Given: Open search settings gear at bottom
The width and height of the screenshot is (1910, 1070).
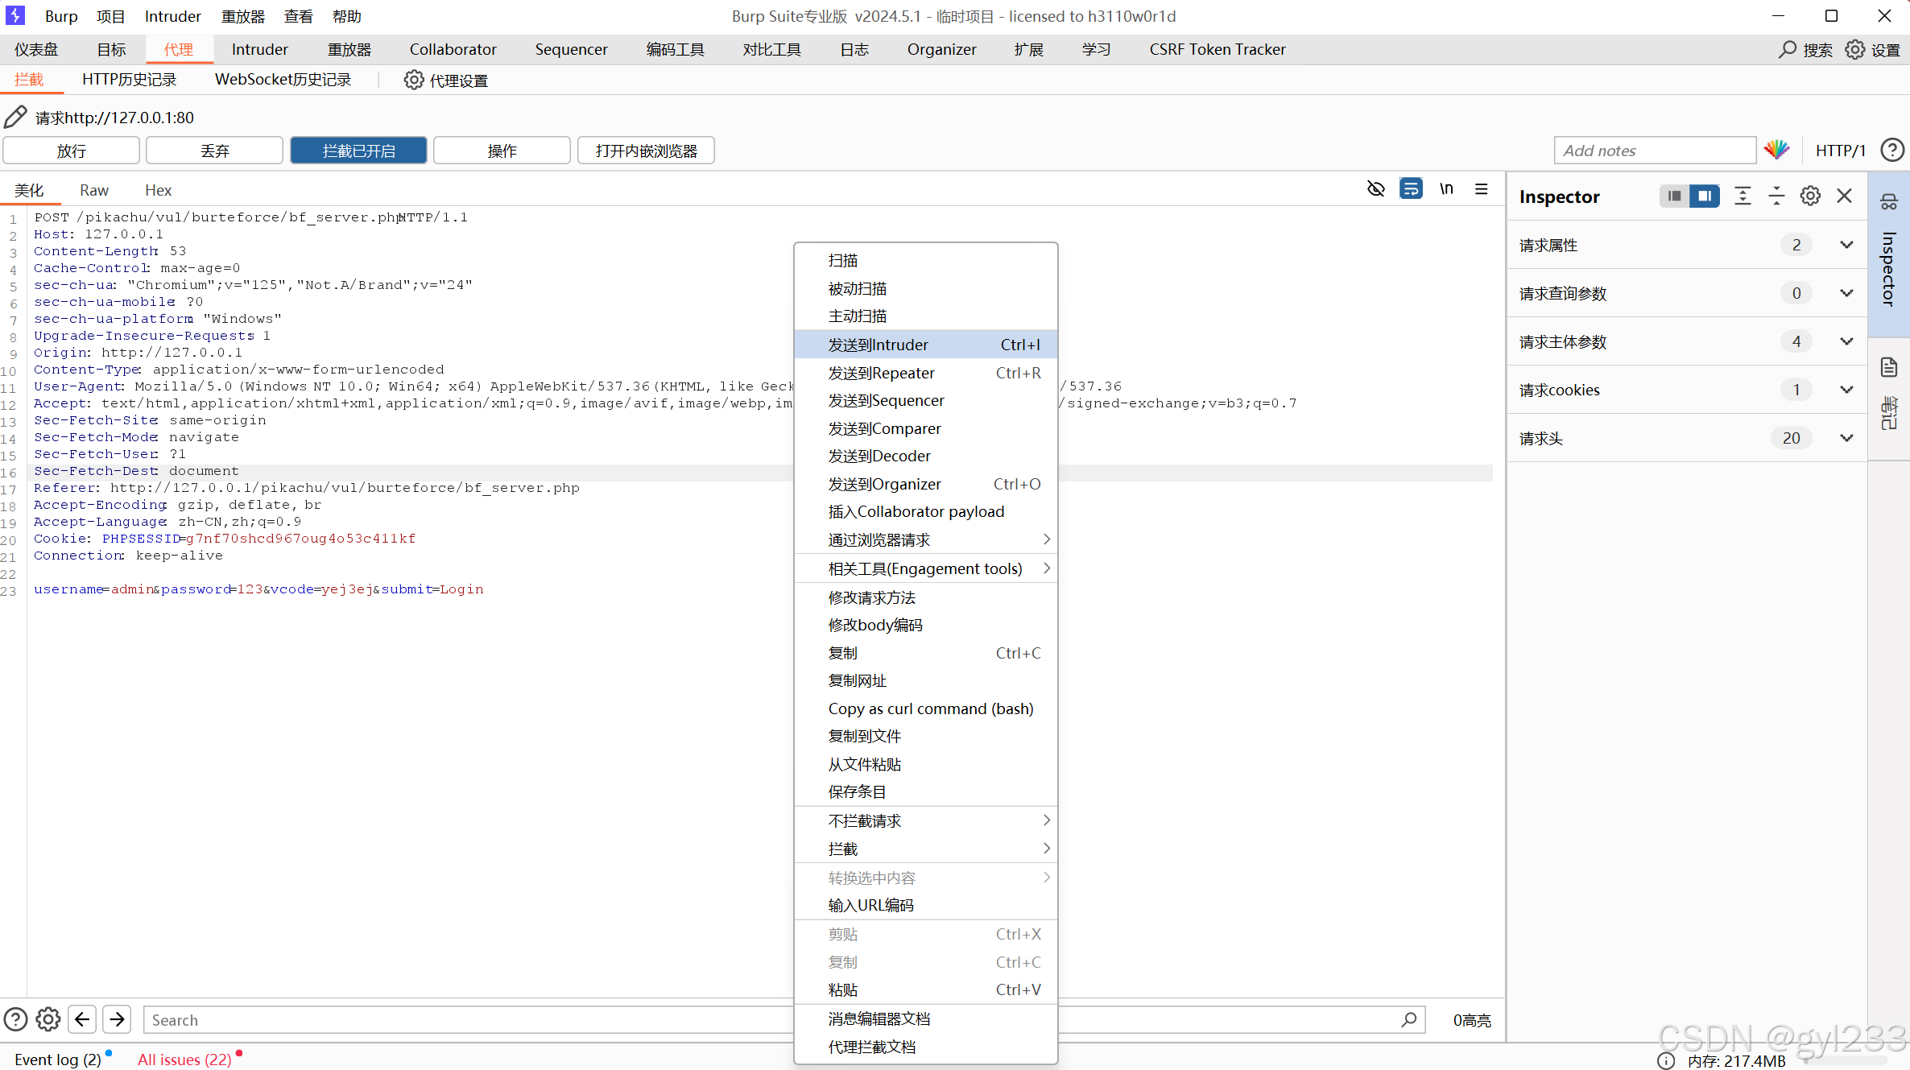Looking at the screenshot, I should point(48,1019).
